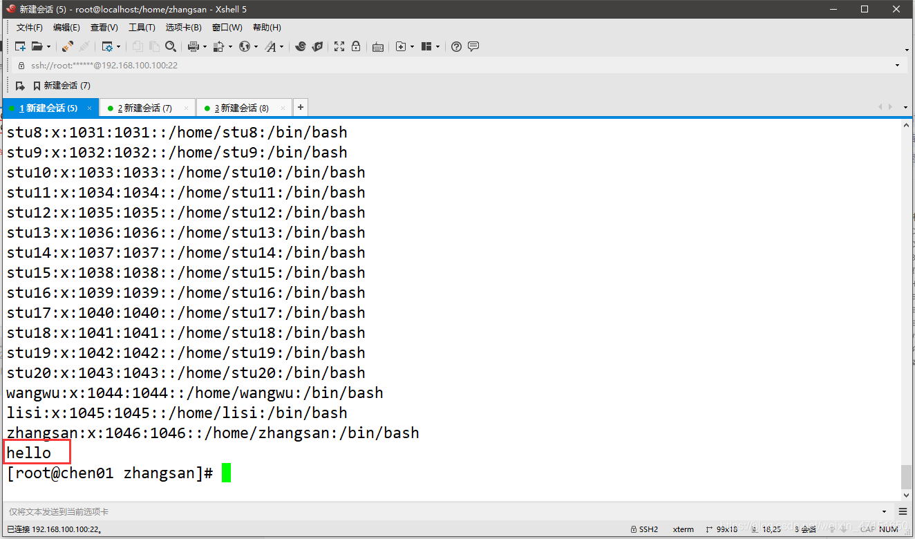Click the Open session folder icon
Screen dimensions: 915x539
(37, 46)
